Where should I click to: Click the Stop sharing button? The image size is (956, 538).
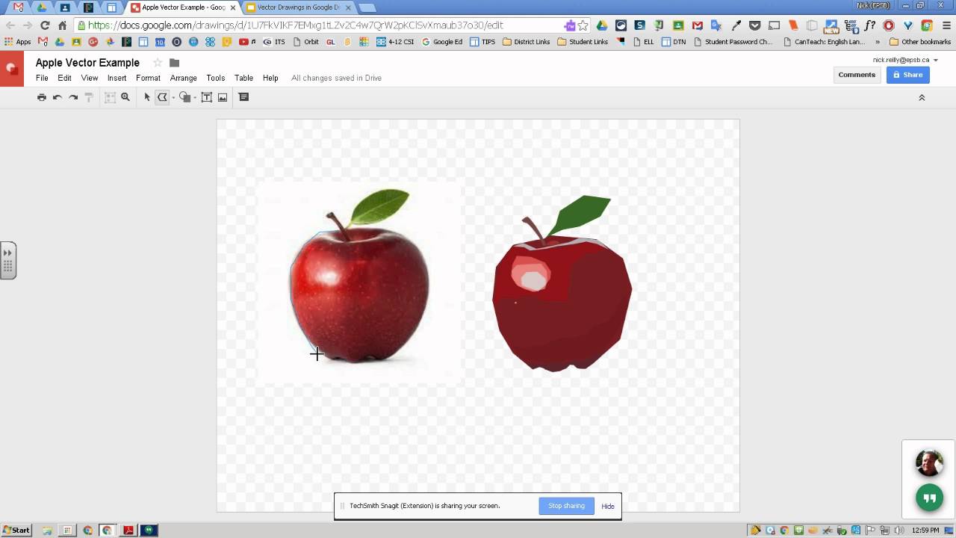566,506
